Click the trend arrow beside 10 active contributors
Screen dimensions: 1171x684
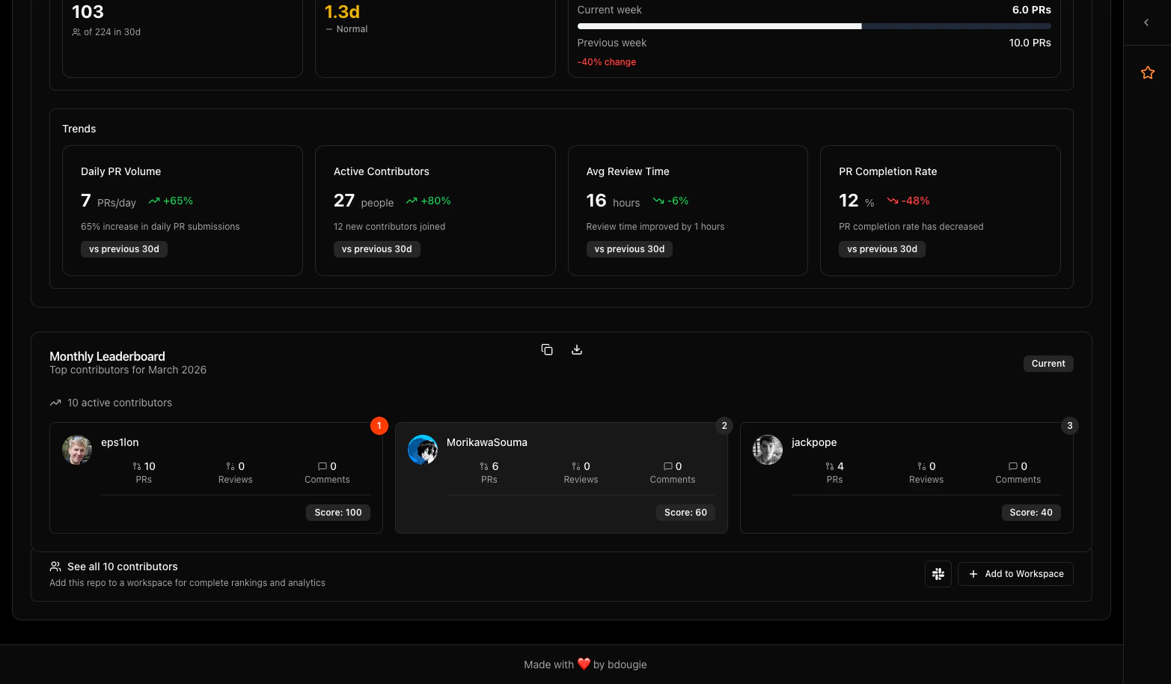(x=55, y=403)
